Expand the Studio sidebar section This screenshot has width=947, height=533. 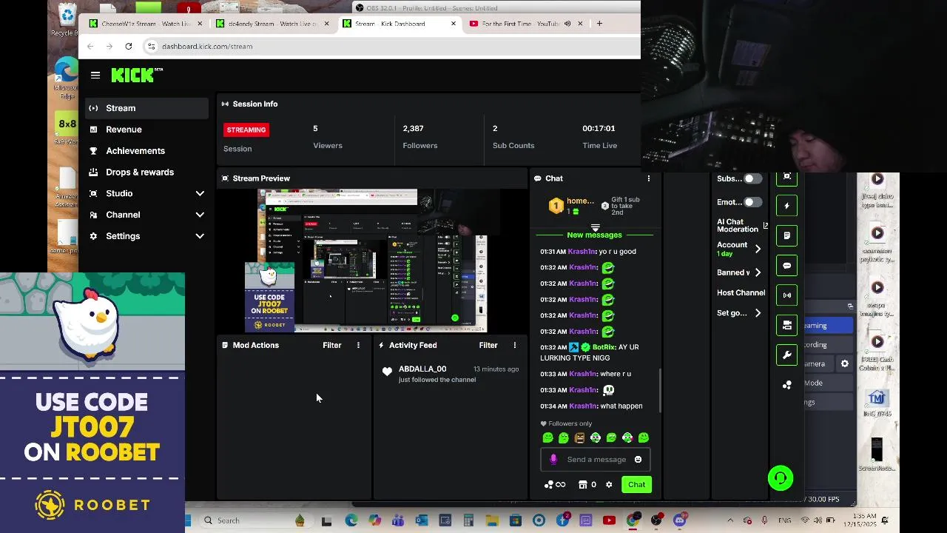tap(146, 193)
